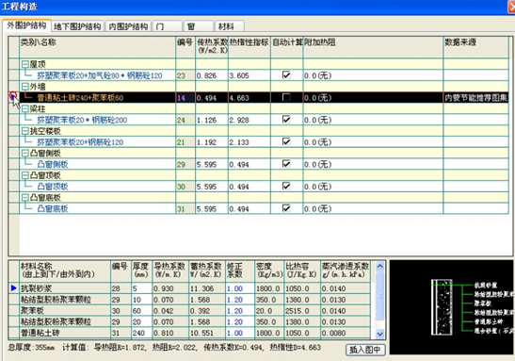This screenshot has width=515, height=361.
Task: Select the 普通粘土砖 material row
Action: 195,333
